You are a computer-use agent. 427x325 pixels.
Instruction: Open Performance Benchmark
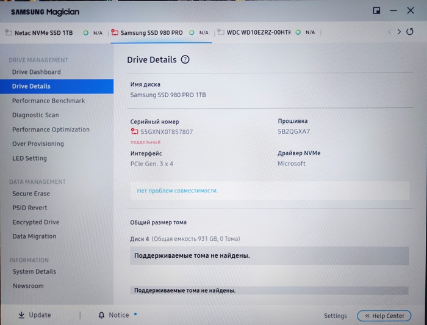click(x=48, y=101)
